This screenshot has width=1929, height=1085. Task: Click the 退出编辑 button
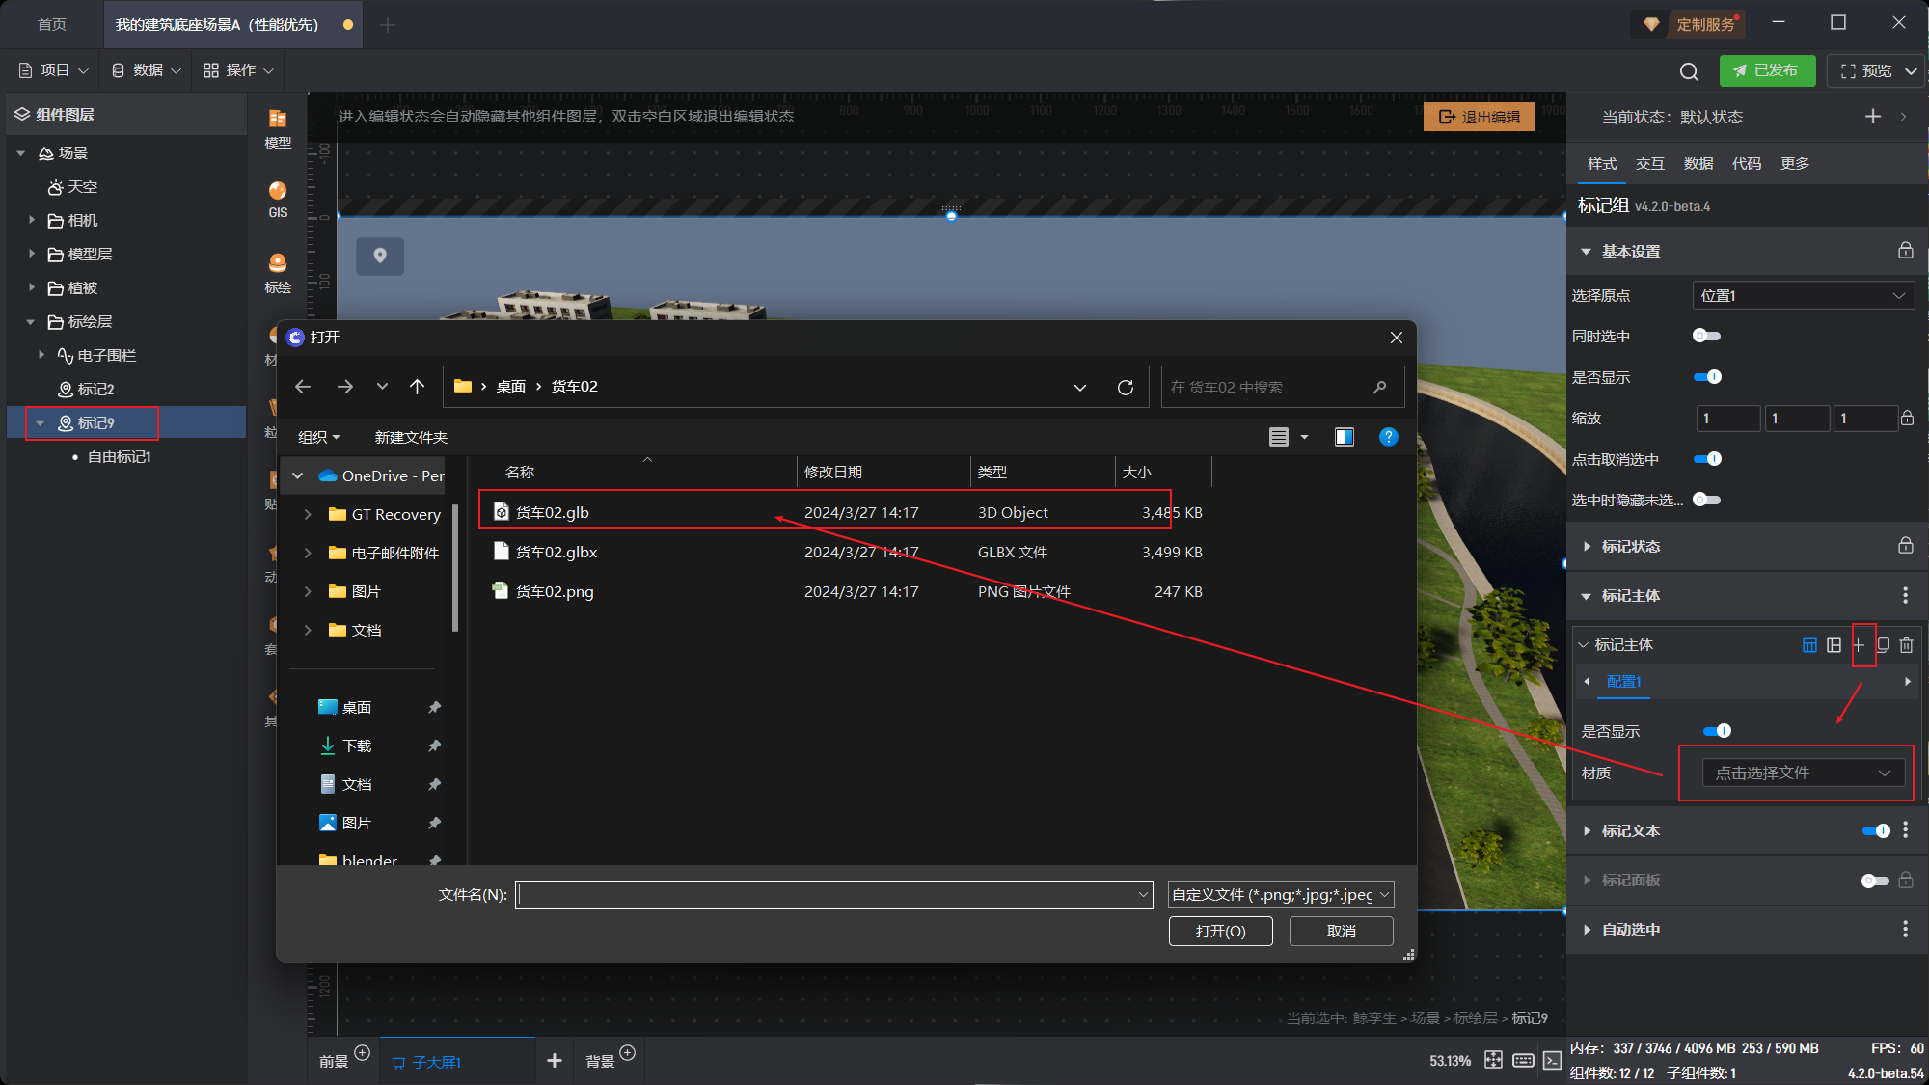(x=1479, y=117)
